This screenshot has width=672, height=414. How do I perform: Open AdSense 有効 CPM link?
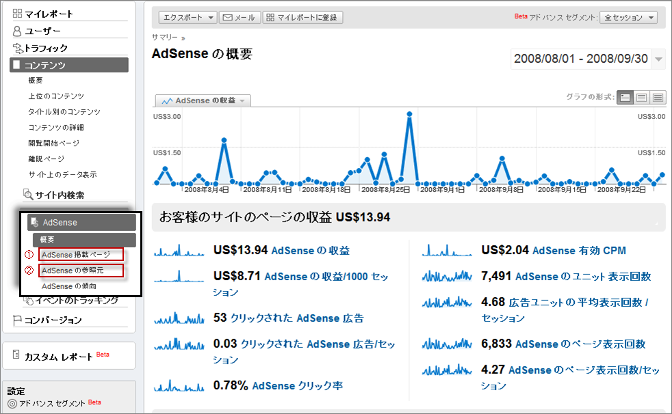coord(579,251)
